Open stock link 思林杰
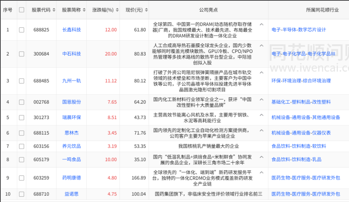 point(71,133)
